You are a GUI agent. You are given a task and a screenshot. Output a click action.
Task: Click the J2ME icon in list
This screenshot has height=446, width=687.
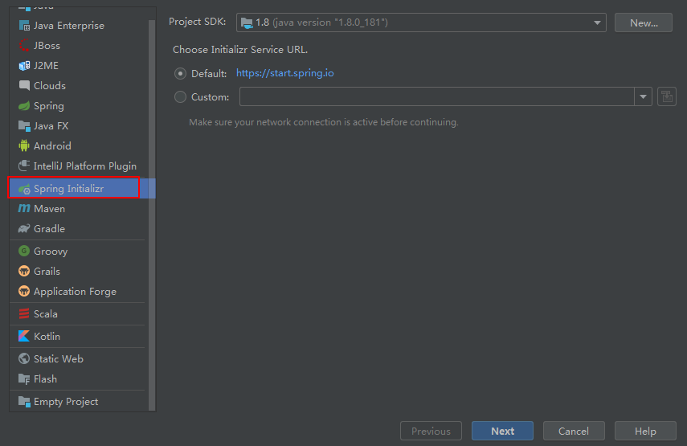pos(24,66)
